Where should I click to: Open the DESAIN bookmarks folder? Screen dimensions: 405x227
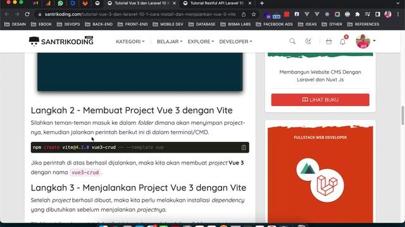(x=15, y=24)
